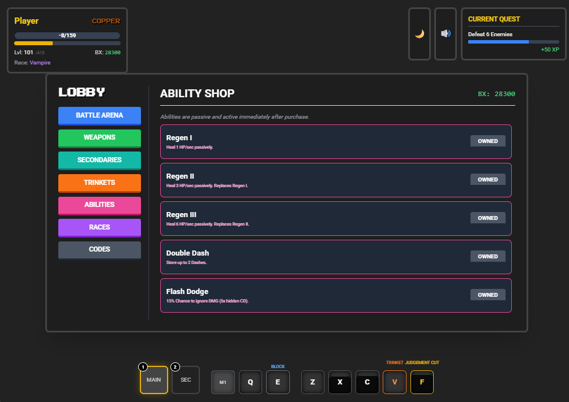569x402 pixels.
Task: Click the Defeat 6 Enemies quest progress bar
Action: pyautogui.click(x=514, y=42)
